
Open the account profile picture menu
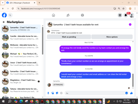point(132,15)
